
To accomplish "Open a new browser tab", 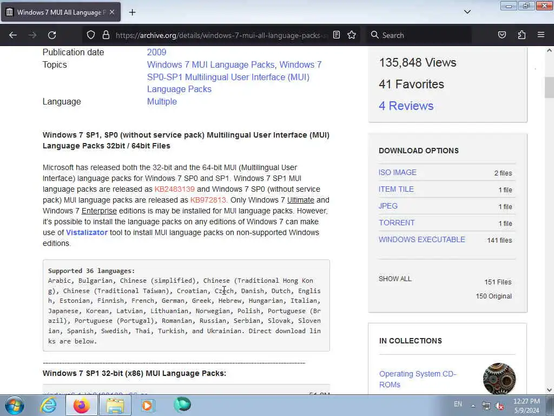I will tap(132, 12).
